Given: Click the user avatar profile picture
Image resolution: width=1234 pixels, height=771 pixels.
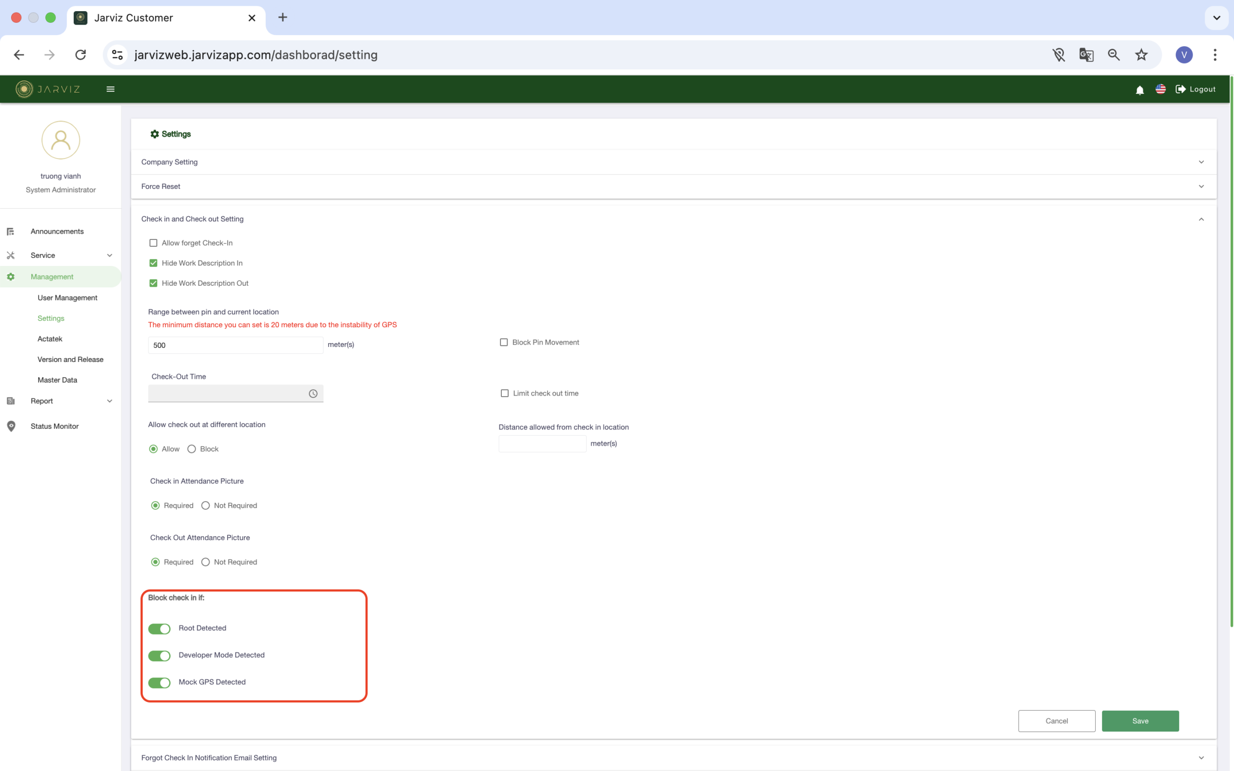Looking at the screenshot, I should [x=61, y=140].
